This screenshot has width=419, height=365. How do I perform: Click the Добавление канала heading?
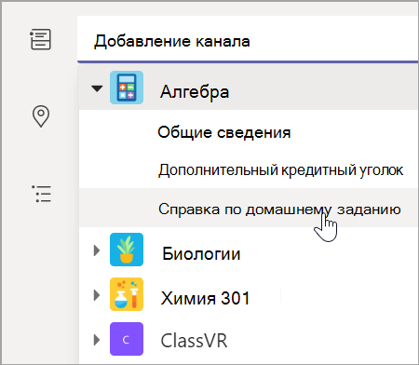[172, 41]
